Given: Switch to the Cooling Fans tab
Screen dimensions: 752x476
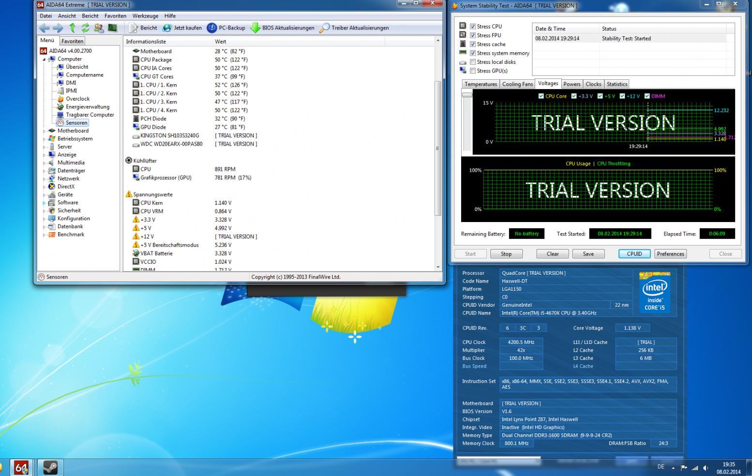Looking at the screenshot, I should click(517, 84).
